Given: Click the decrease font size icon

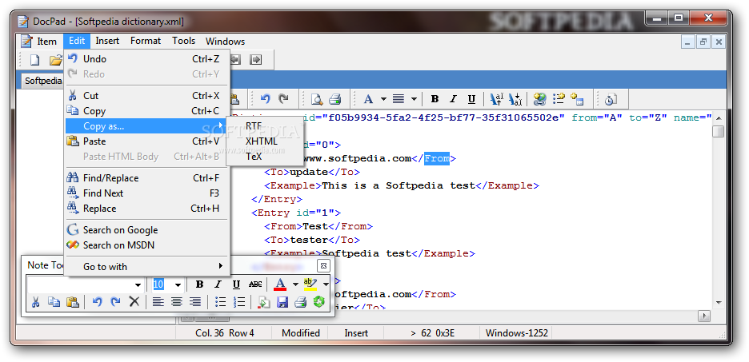Looking at the screenshot, I should (x=515, y=99).
